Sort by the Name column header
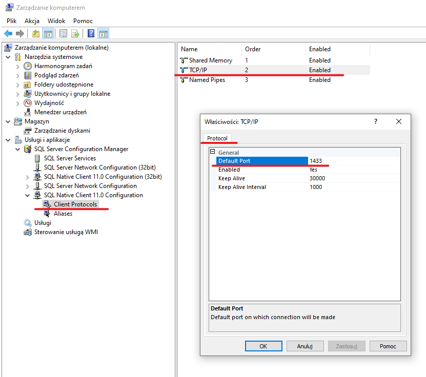426x377 pixels. point(210,49)
